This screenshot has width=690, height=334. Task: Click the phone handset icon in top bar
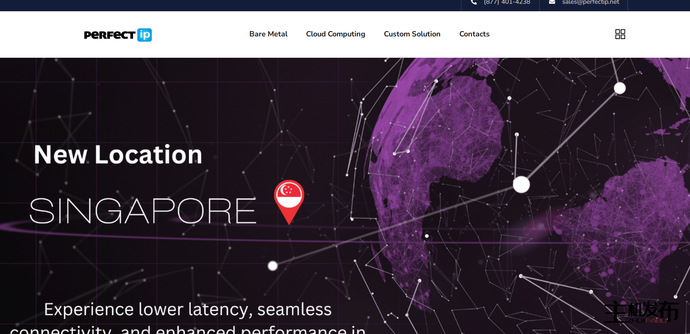click(474, 2)
